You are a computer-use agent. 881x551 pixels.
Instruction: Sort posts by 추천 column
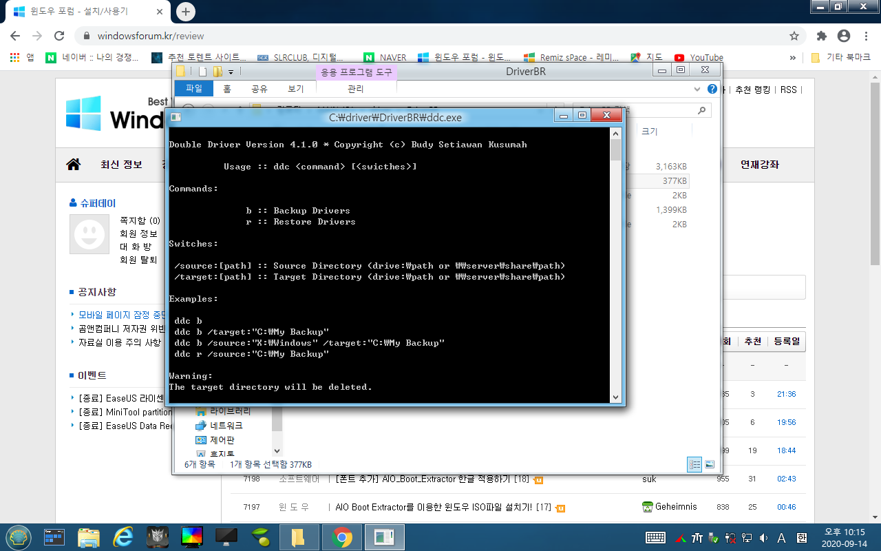[753, 342]
